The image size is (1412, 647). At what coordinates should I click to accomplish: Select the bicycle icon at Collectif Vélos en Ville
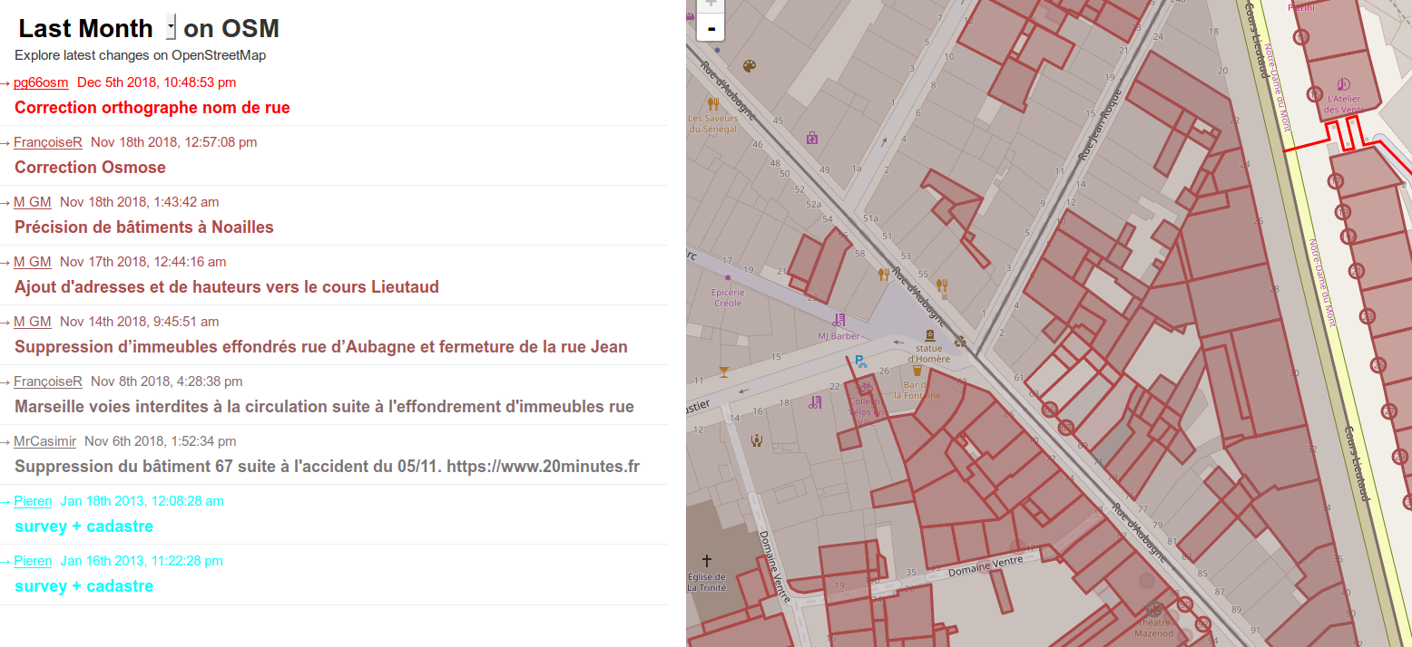click(866, 388)
